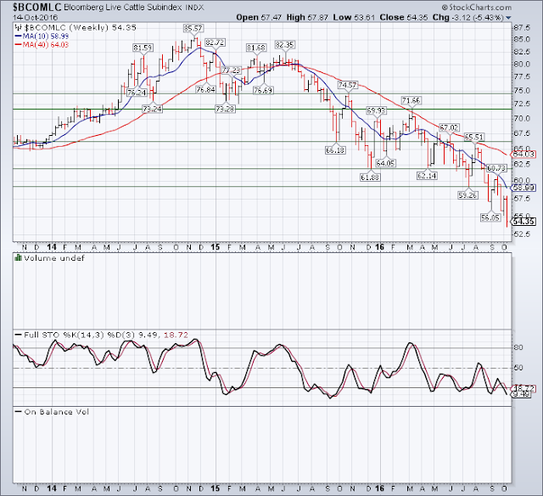Click the MA(40) 64.03 legend entry
The image size is (543, 496).
42,44
